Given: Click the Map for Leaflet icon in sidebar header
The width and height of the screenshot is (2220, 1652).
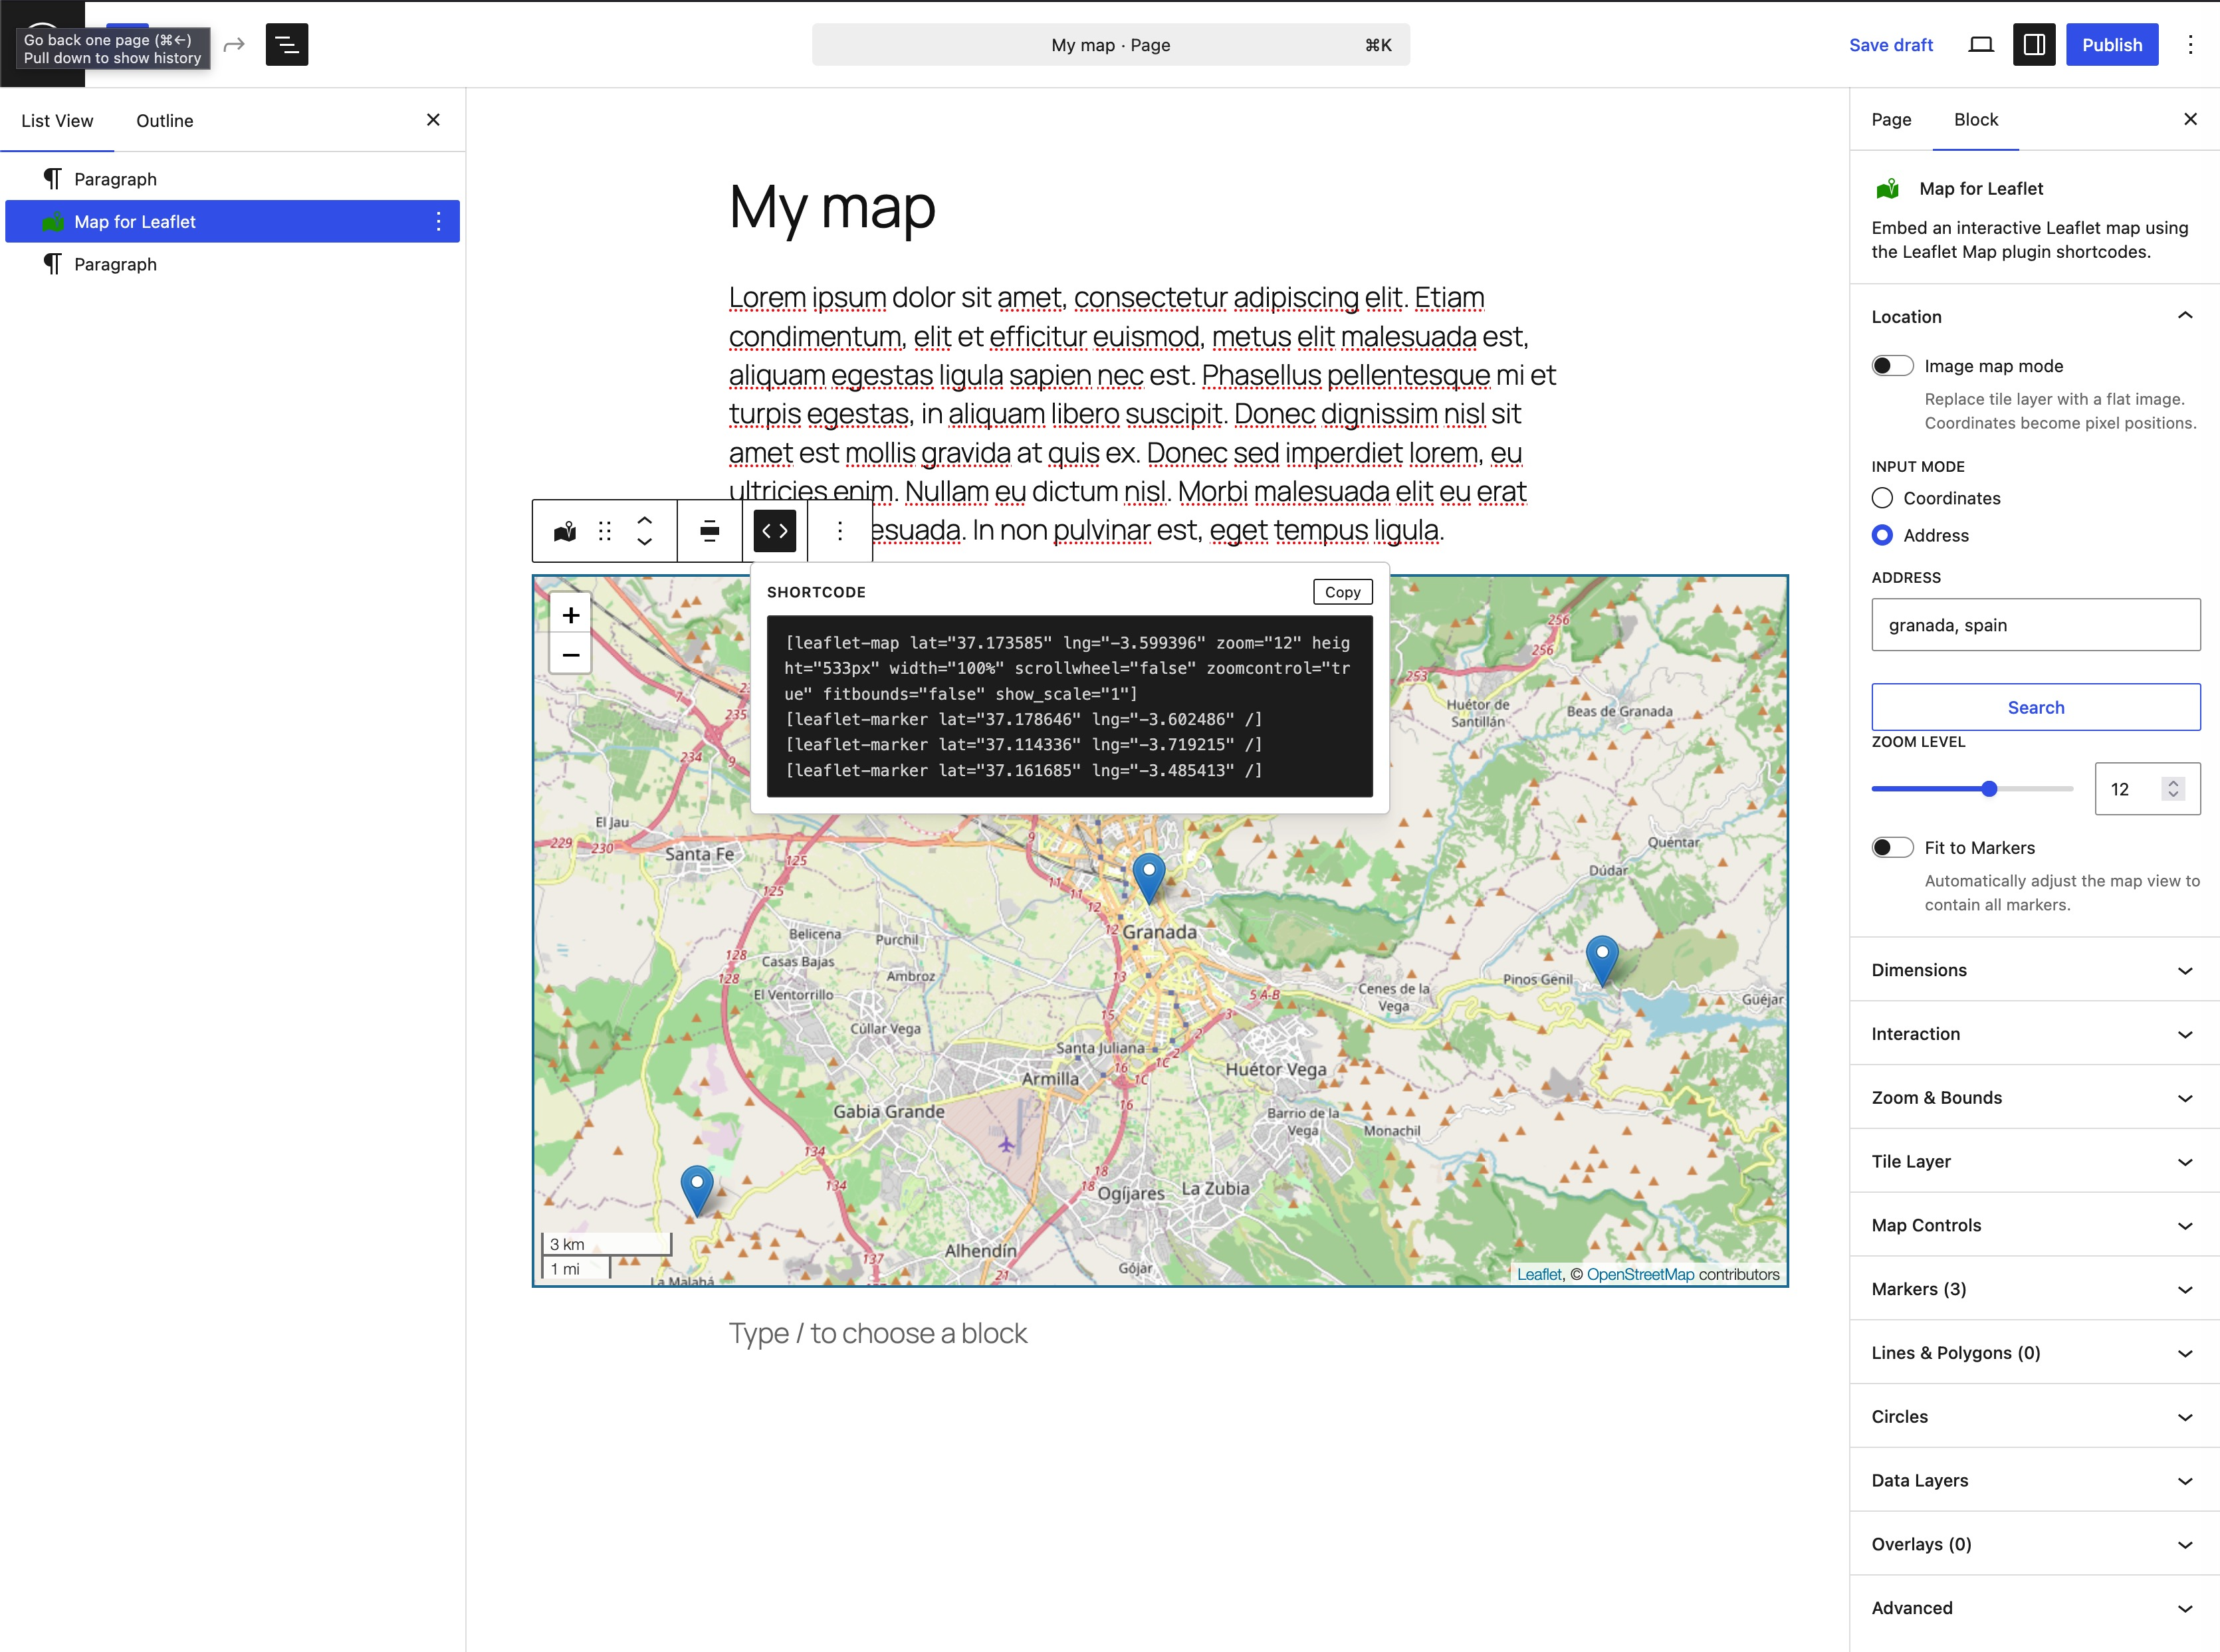Looking at the screenshot, I should point(1888,189).
